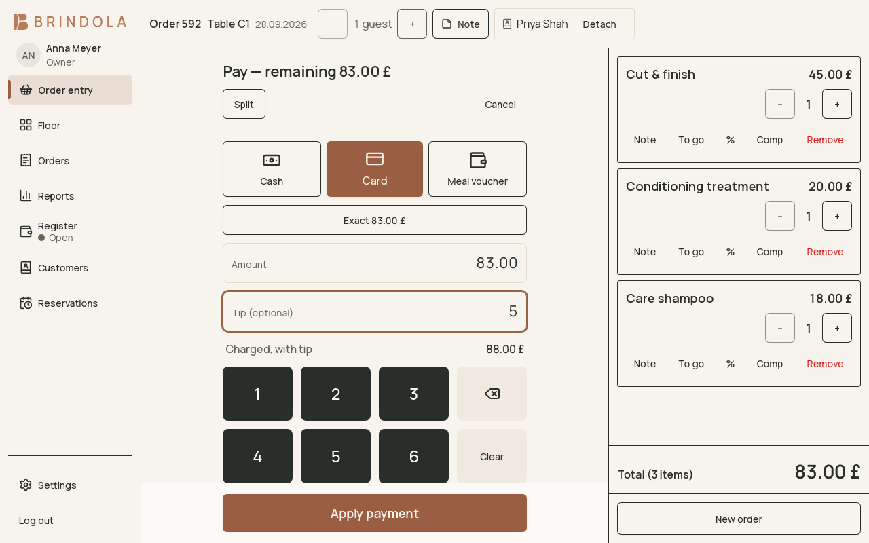Image resolution: width=869 pixels, height=543 pixels.
Task: Mark Cut & finish as To go
Action: (691, 140)
